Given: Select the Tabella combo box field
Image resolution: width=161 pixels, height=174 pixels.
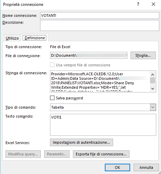Looking at the screenshot, I should point(103,107).
